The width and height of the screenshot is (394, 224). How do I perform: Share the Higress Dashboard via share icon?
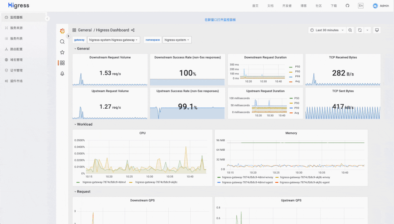pos(133,30)
